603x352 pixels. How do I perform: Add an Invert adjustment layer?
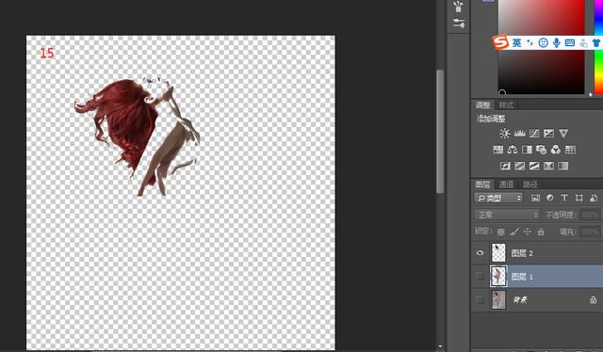505,166
